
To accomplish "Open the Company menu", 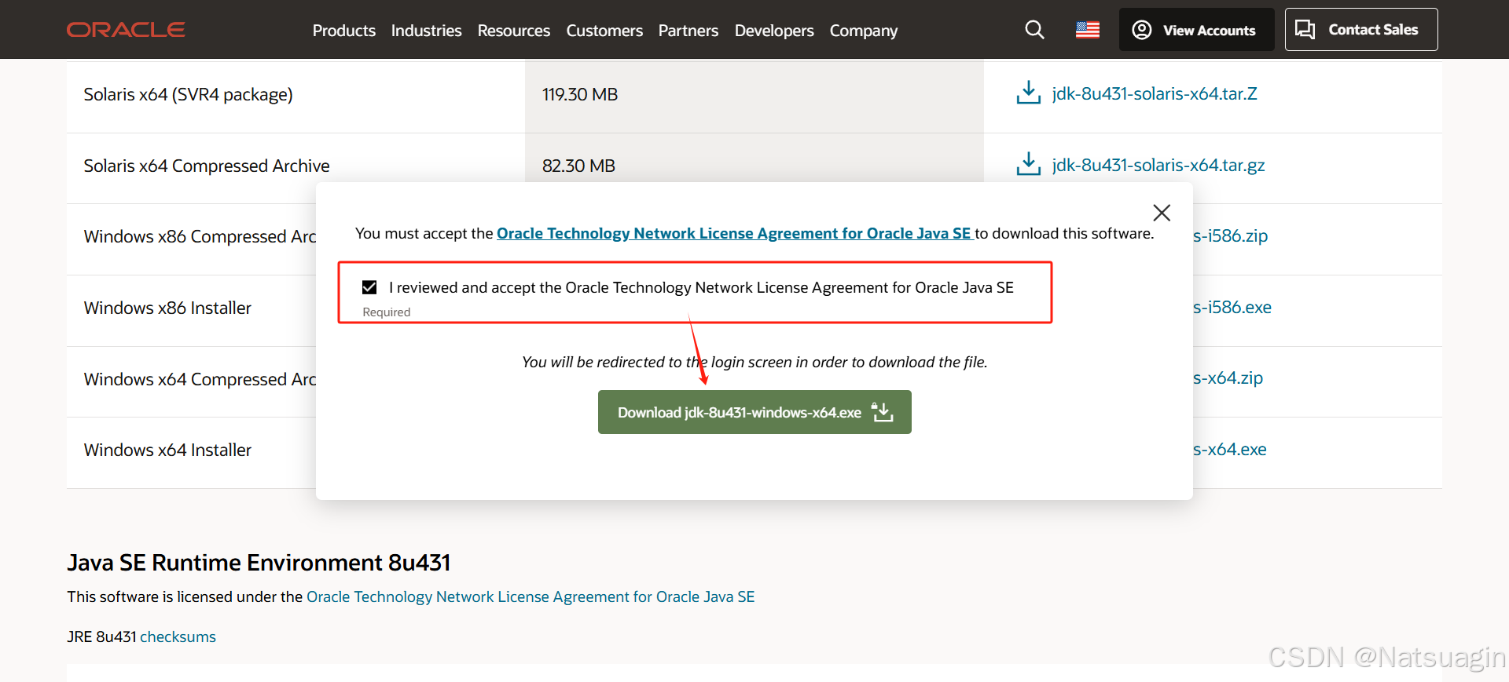I will pos(864,30).
